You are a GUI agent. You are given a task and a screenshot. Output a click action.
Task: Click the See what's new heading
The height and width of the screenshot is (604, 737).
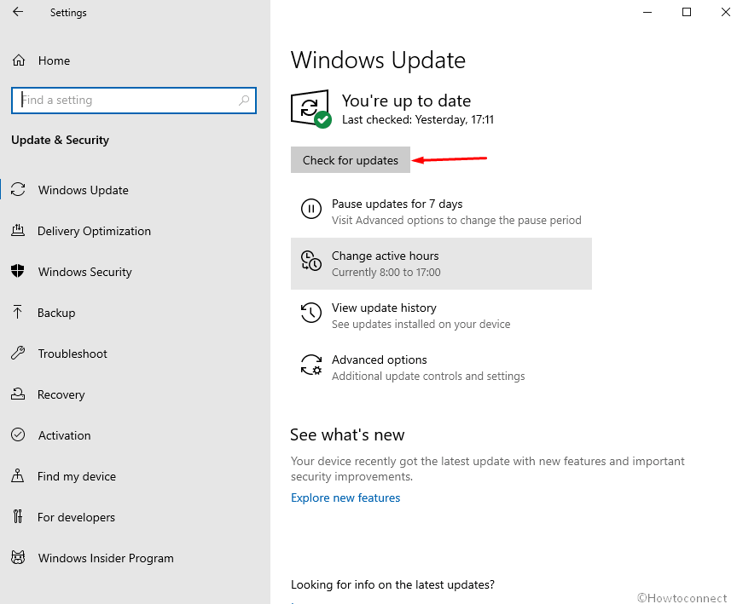[347, 434]
